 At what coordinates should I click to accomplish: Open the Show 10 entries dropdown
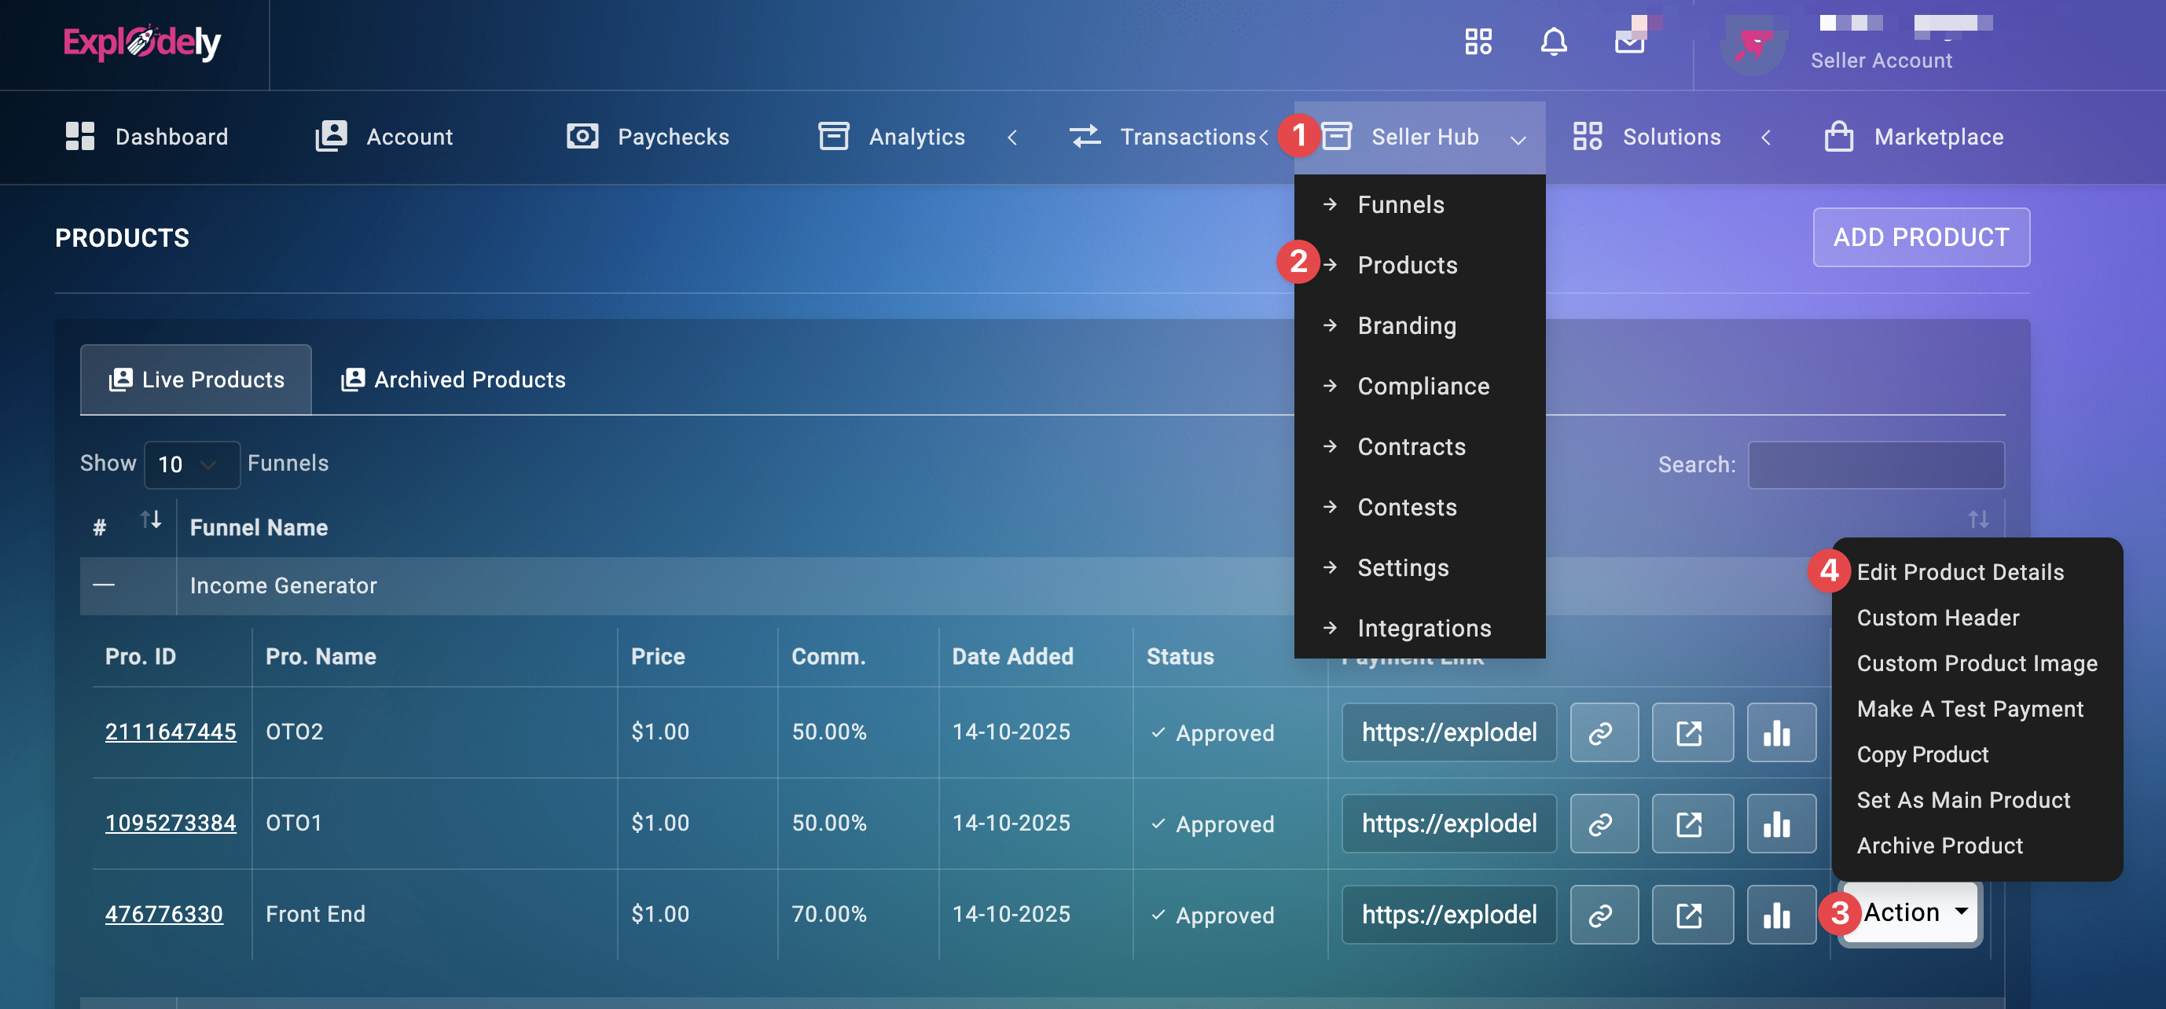point(191,464)
